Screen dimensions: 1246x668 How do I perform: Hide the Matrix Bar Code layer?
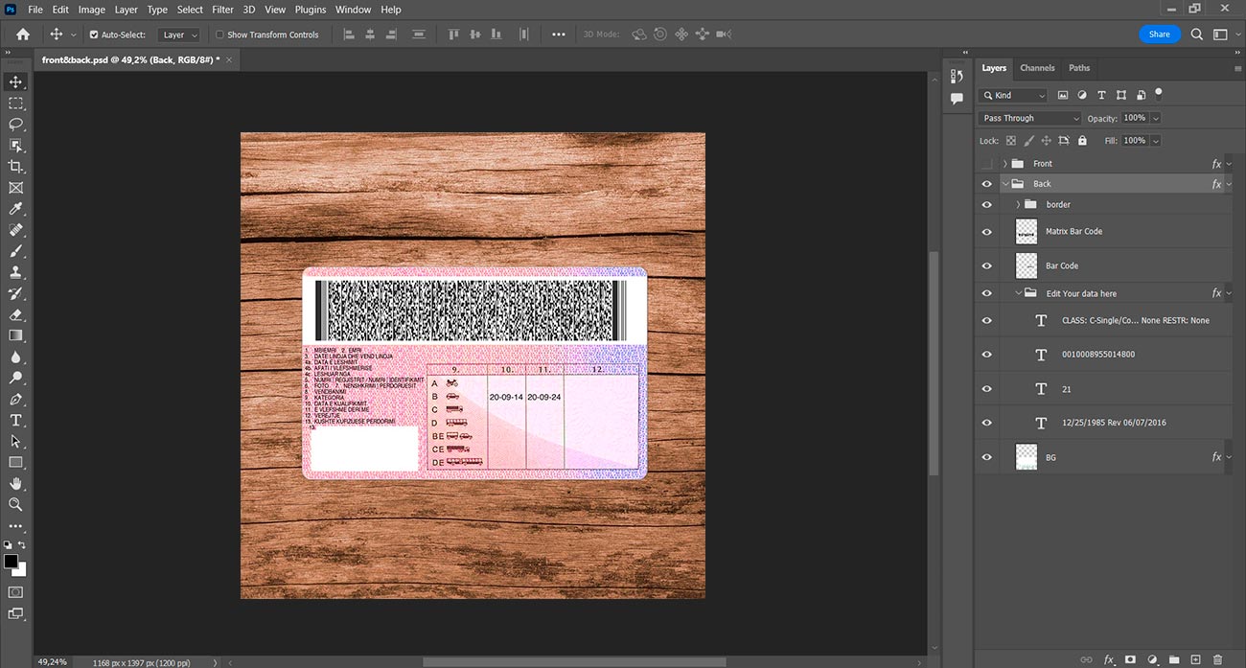[x=986, y=232]
